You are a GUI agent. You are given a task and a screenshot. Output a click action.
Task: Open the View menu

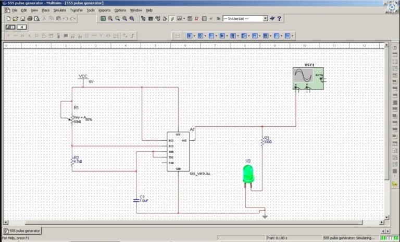click(x=34, y=10)
